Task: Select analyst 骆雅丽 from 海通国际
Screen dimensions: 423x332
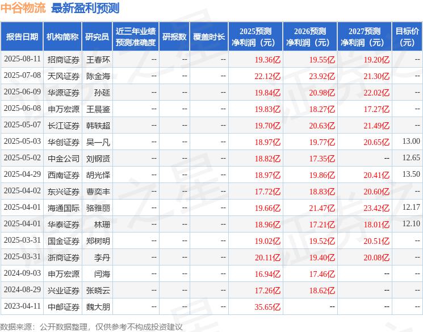Action: [98, 208]
